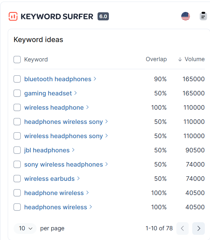Viewport: 210px width, 240px height.
Task: Check the jbl headphones checkbox
Action: click(x=17, y=150)
